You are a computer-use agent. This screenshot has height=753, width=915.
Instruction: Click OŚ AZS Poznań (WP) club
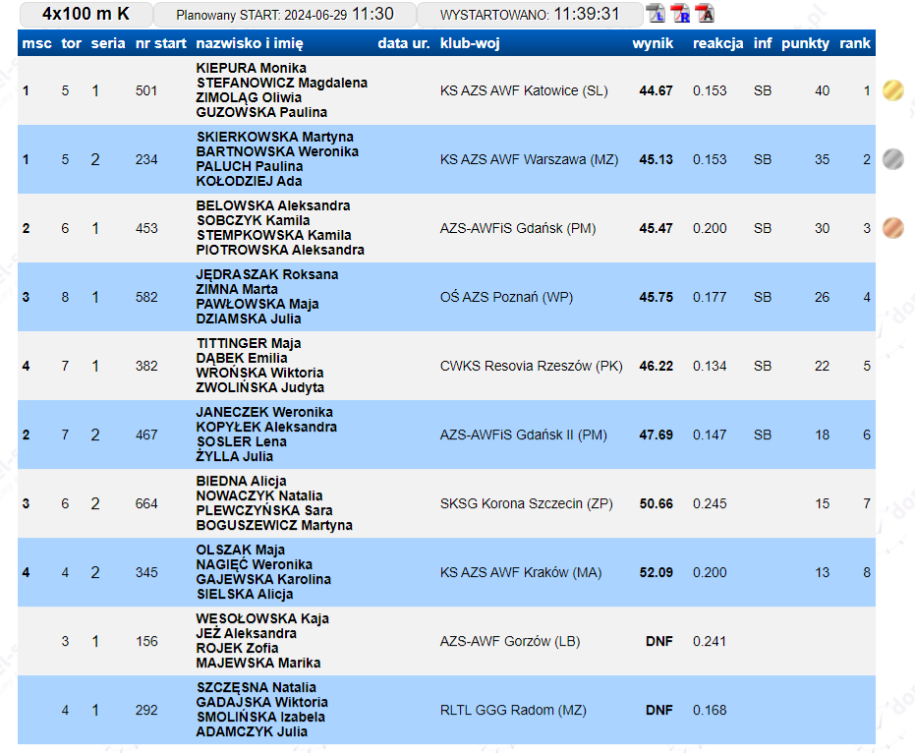[x=506, y=297]
